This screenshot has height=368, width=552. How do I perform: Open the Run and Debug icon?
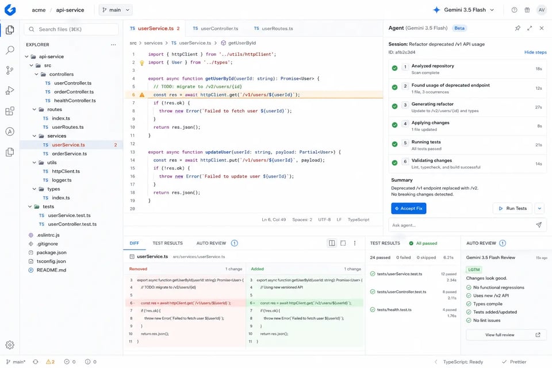click(10, 90)
